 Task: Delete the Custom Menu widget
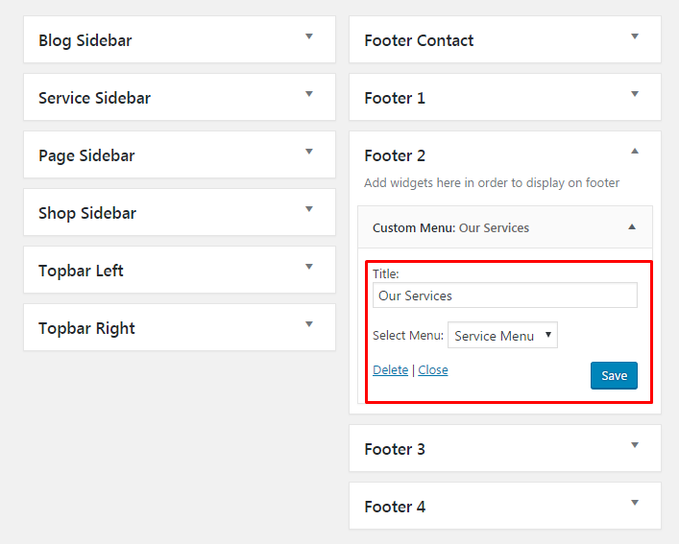390,370
